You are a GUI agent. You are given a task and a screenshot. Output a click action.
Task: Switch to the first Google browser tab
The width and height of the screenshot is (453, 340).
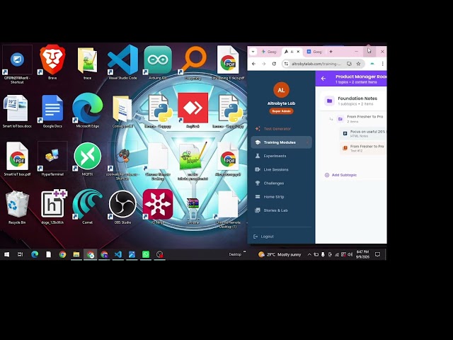[269, 52]
